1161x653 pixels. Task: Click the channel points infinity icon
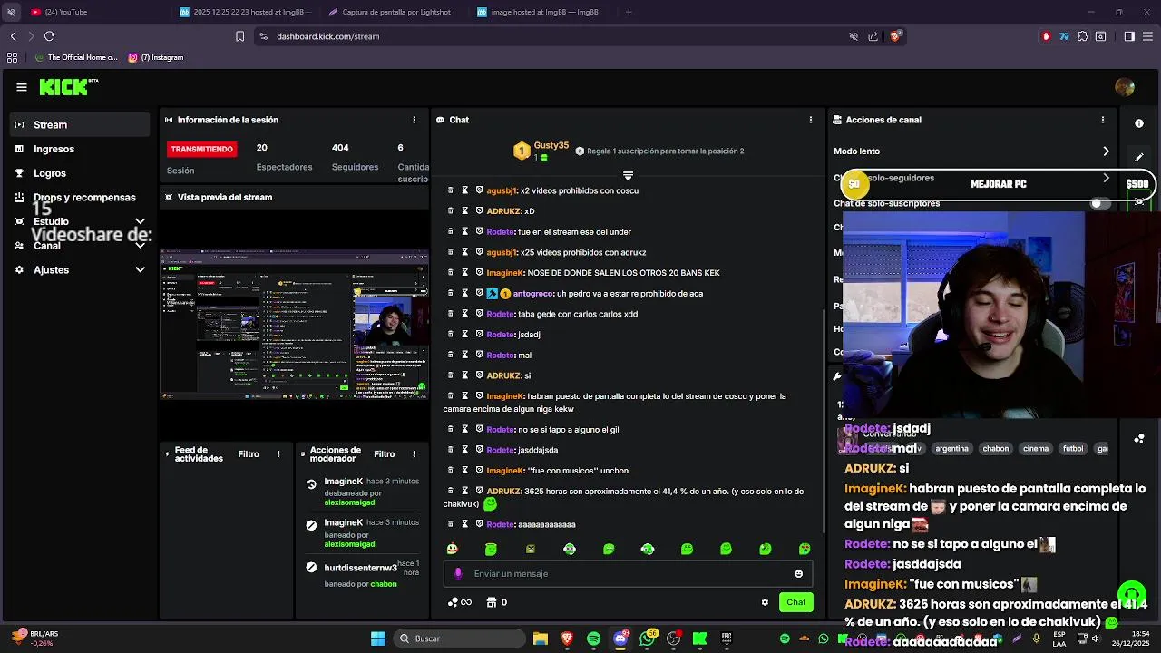point(460,602)
